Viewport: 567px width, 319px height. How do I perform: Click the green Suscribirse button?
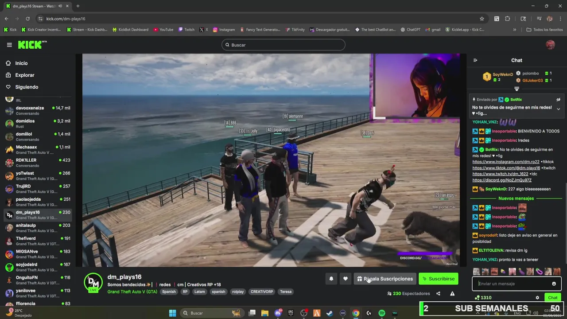(x=439, y=279)
